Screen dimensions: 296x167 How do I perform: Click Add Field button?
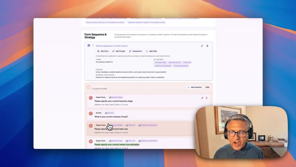[x=151, y=51]
